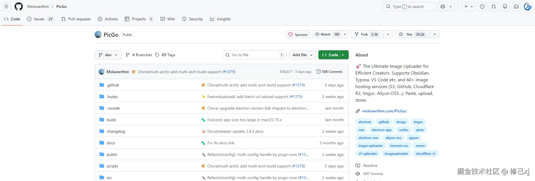Viewport: 535px width, 181px height.
Task: Open the Projects tab
Action: point(139,19)
